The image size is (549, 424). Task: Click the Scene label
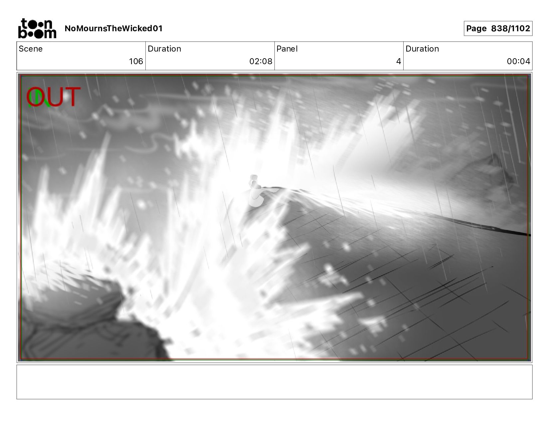31,49
